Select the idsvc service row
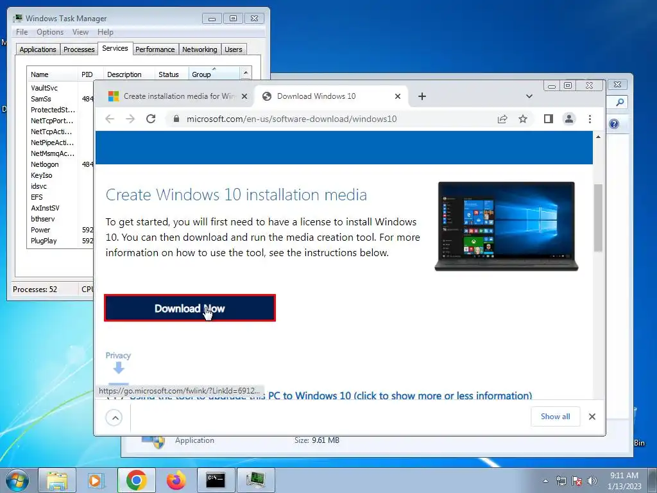 (x=38, y=186)
